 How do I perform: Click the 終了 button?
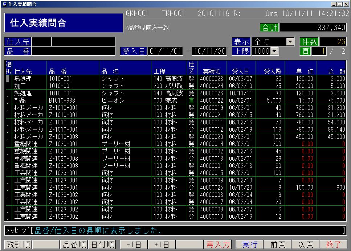(333, 244)
